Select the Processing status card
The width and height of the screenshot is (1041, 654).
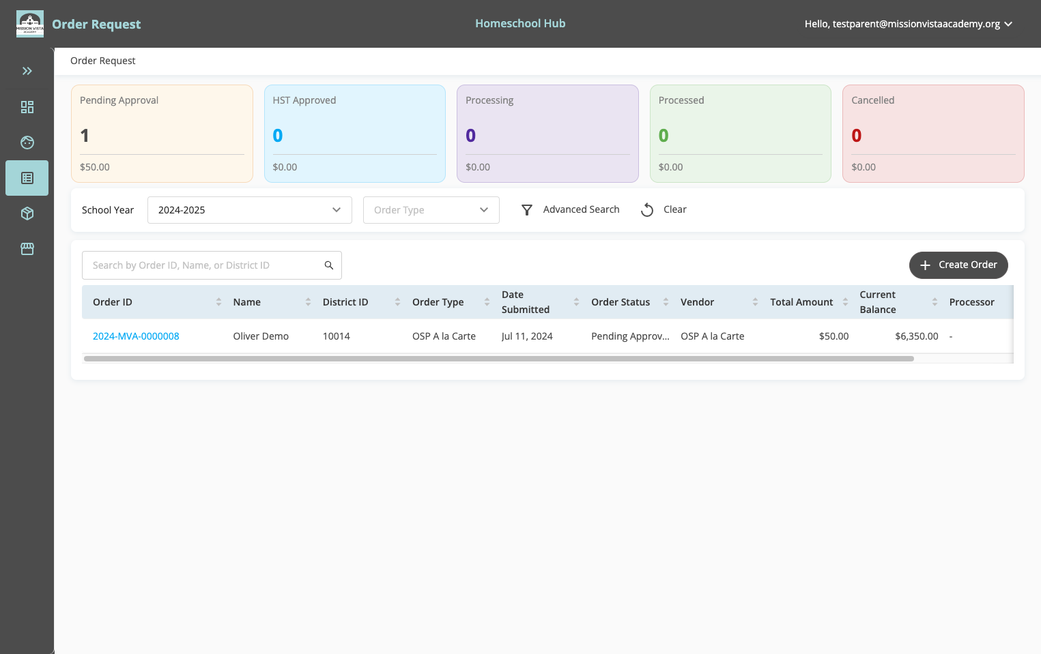[547, 134]
